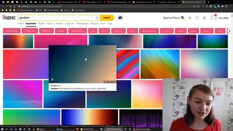Viewport: 233px width, 131px height.
Task: Open the blue-white-orange horizontal gradient image
Action: click(x=90, y=117)
